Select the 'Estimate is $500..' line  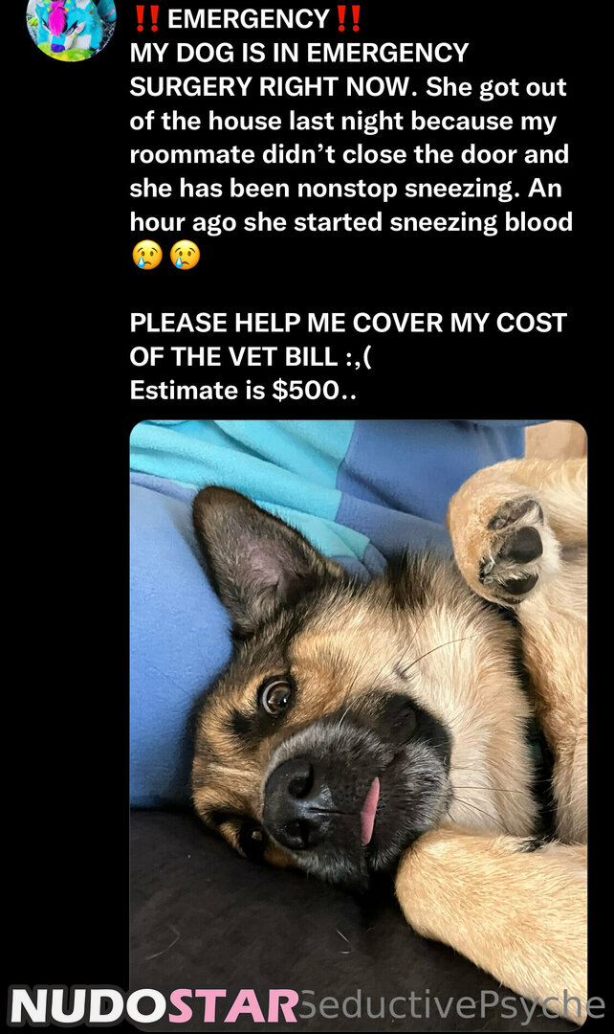click(243, 391)
